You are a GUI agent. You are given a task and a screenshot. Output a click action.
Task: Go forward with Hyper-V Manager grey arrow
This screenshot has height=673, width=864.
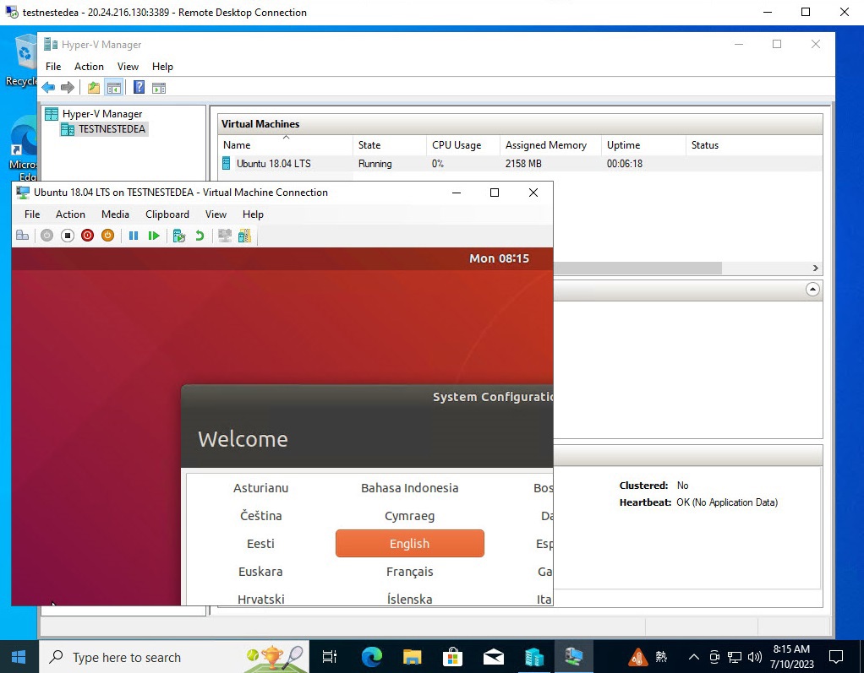[68, 88]
